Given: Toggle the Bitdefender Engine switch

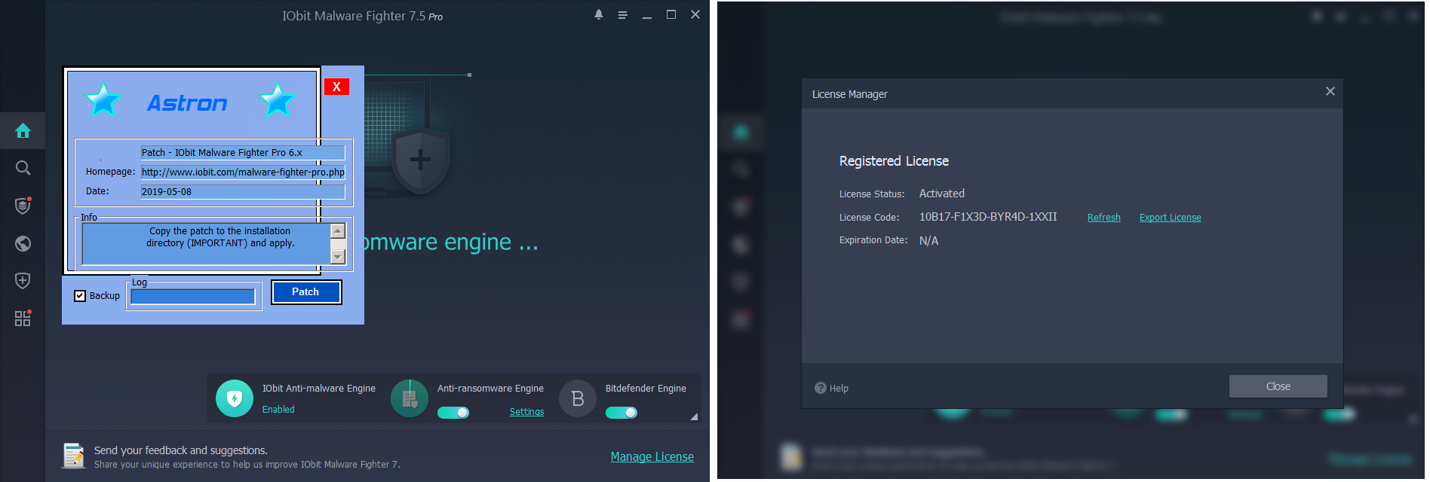Looking at the screenshot, I should coord(621,412).
